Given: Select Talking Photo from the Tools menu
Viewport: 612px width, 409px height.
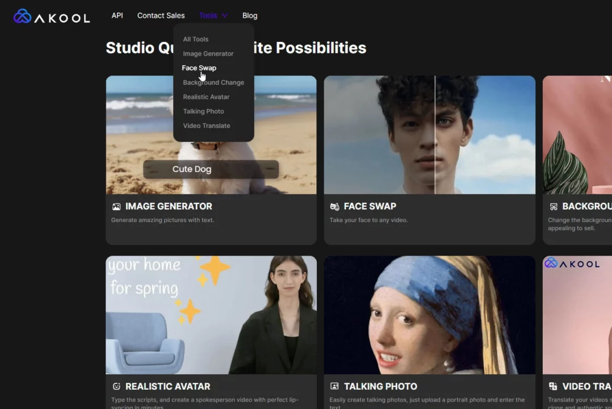Looking at the screenshot, I should pyautogui.click(x=203, y=111).
